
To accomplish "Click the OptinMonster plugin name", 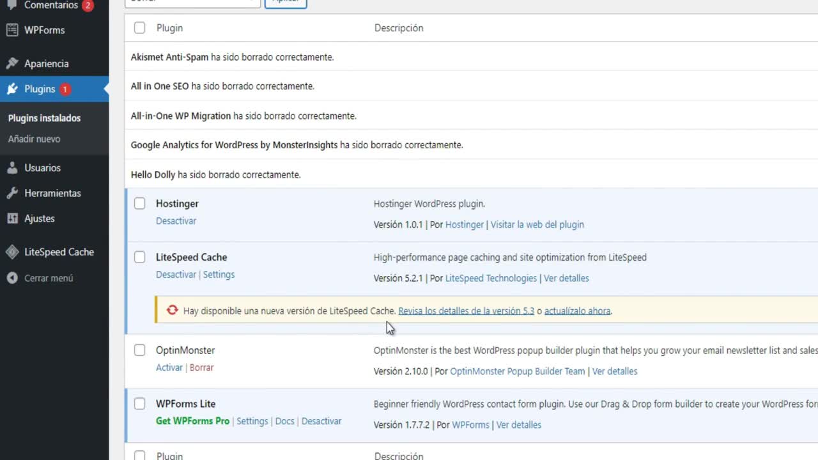I will coord(185,351).
